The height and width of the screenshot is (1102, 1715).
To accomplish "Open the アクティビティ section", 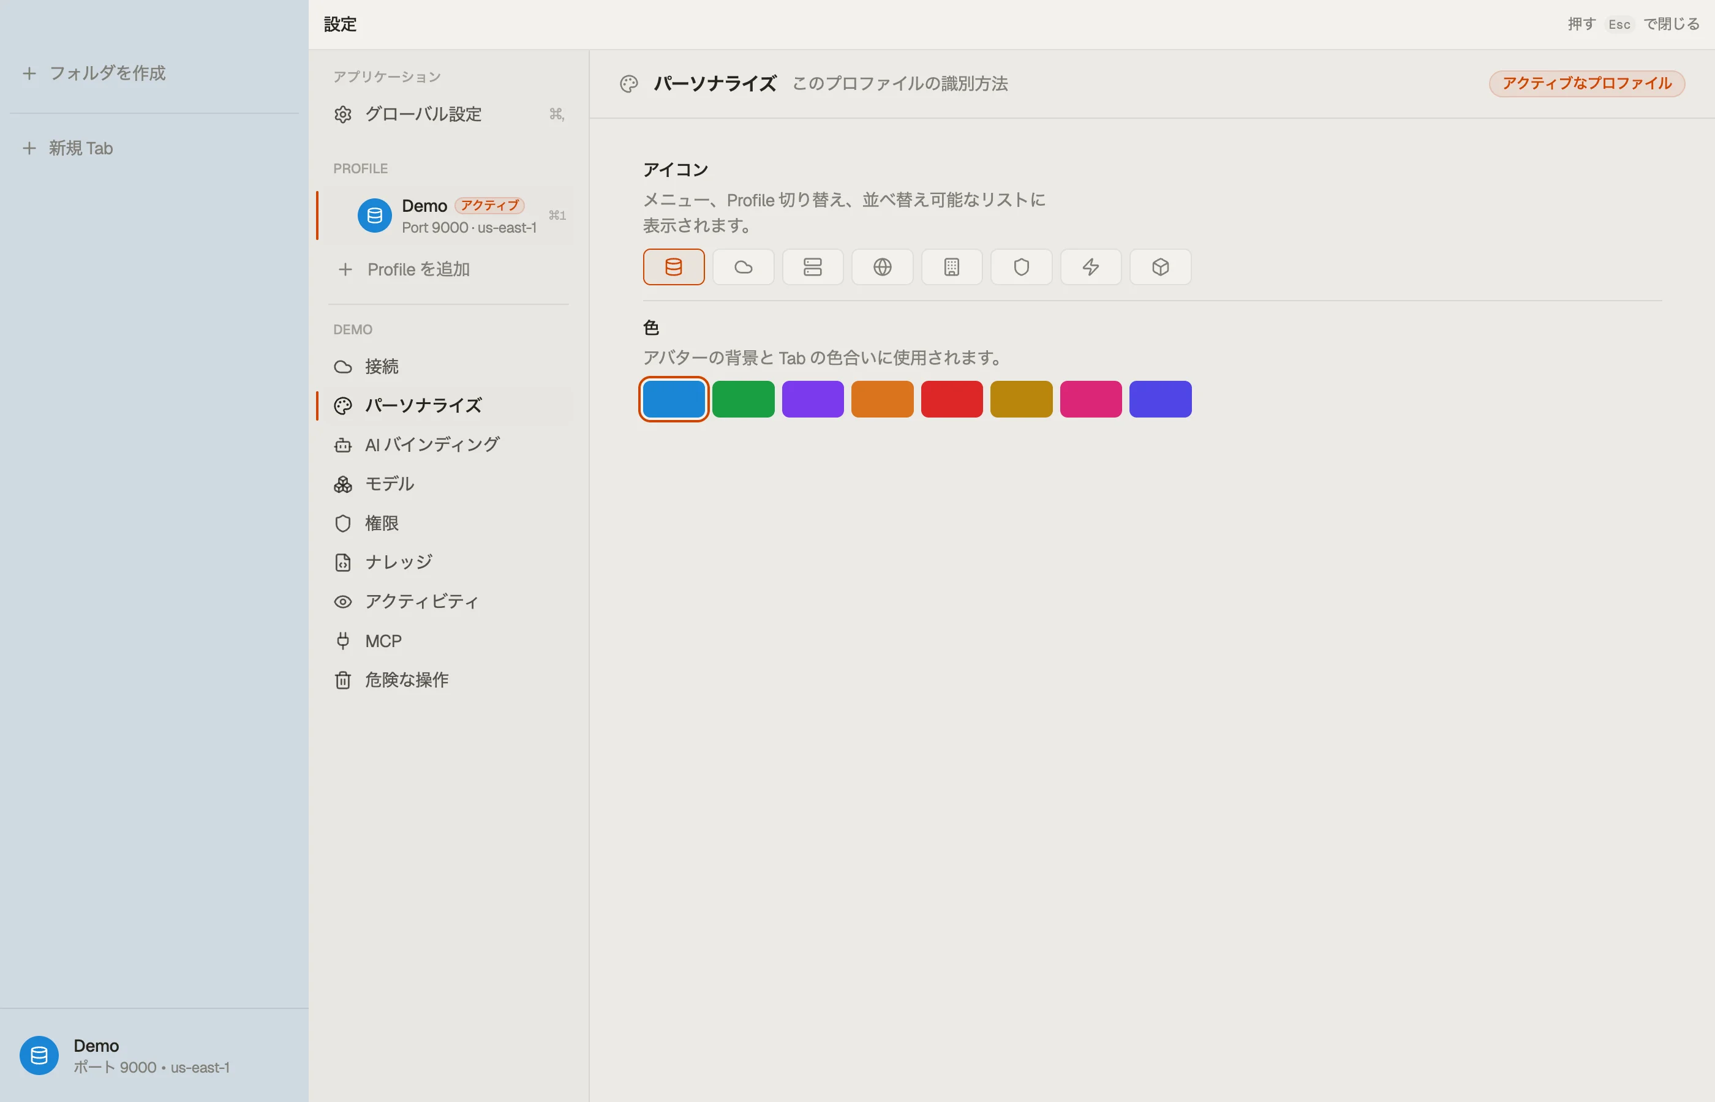I will (448, 602).
